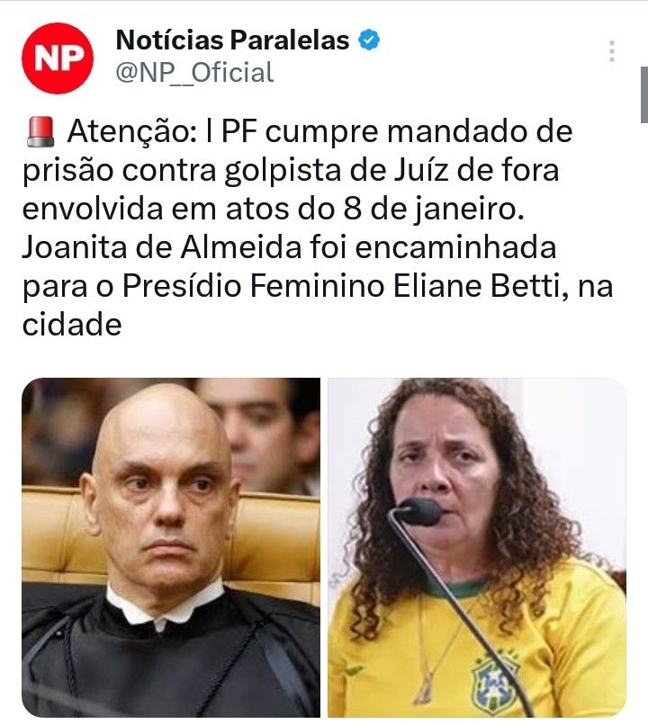This screenshot has height=724, width=648.
Task: Click the "Juíz de fora" text
Action: [x=476, y=170]
